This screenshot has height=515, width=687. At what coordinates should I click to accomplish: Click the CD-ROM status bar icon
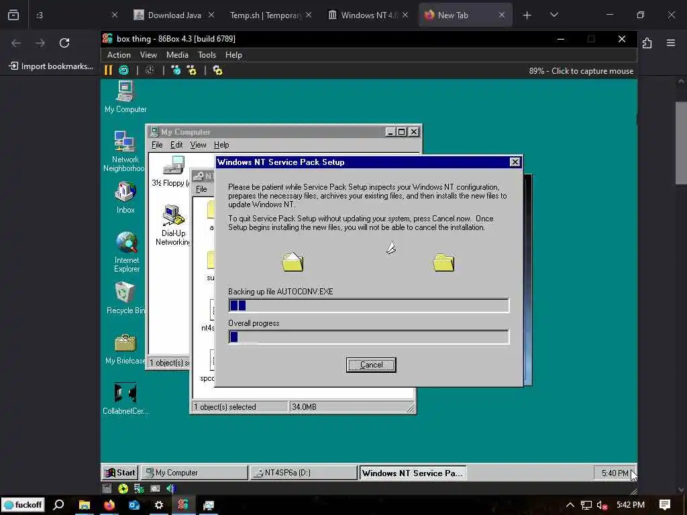pos(123,488)
